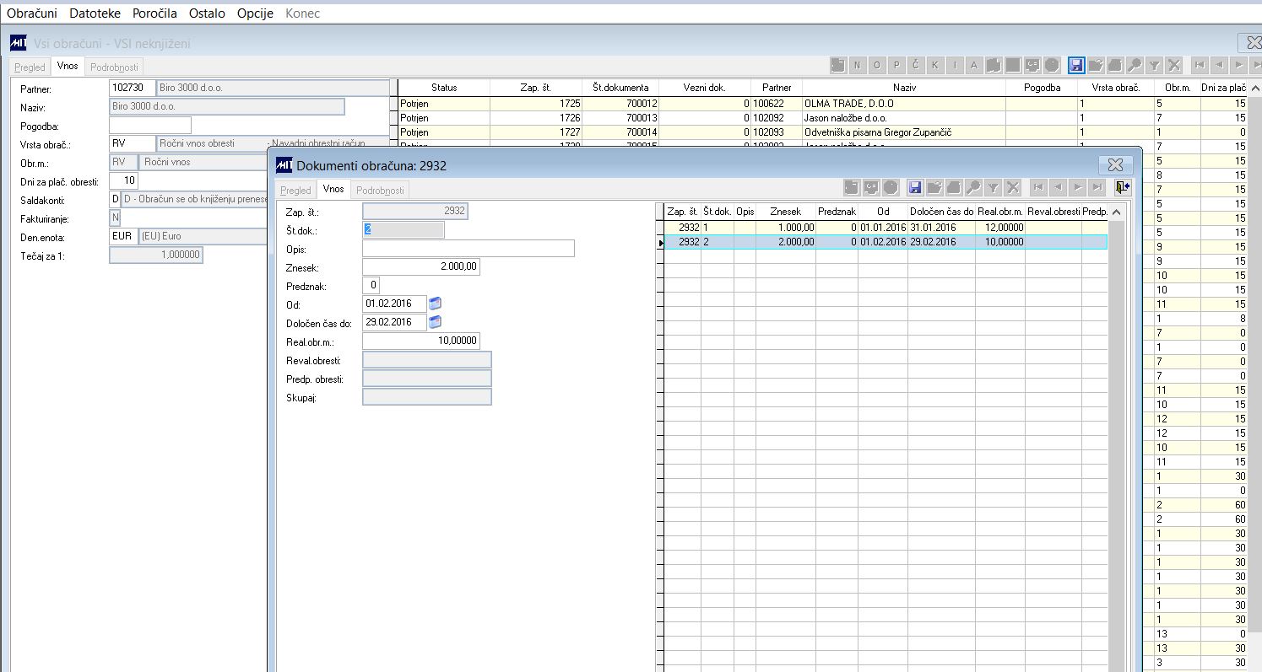Open calendar picker next to Od date
1262x672 pixels.
(435, 304)
